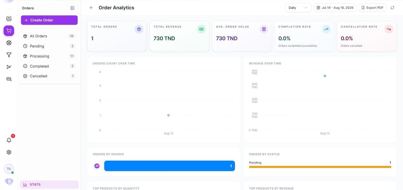Go back using the arrow icon

tap(91, 8)
